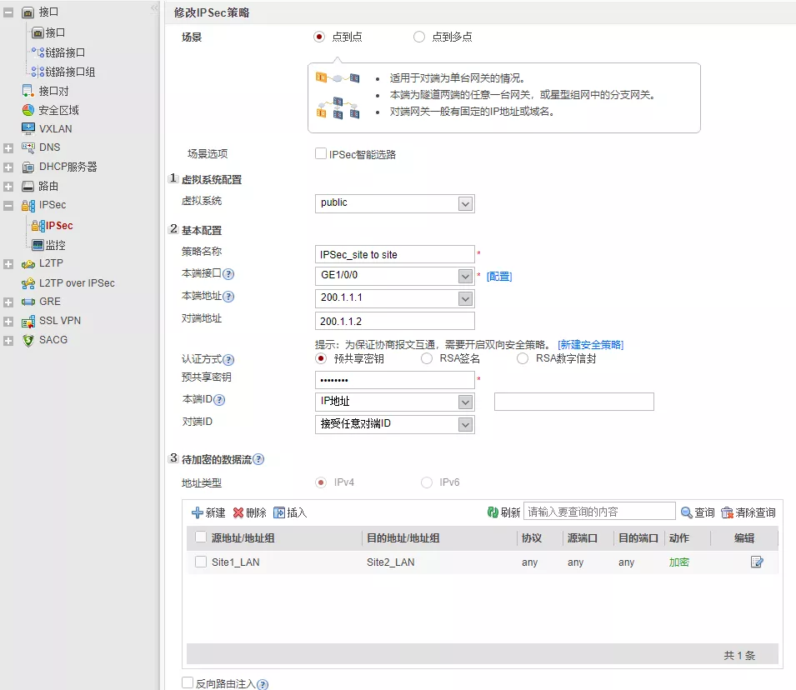Select the 点到多点 scenario radio button
796x690 pixels.
419,37
